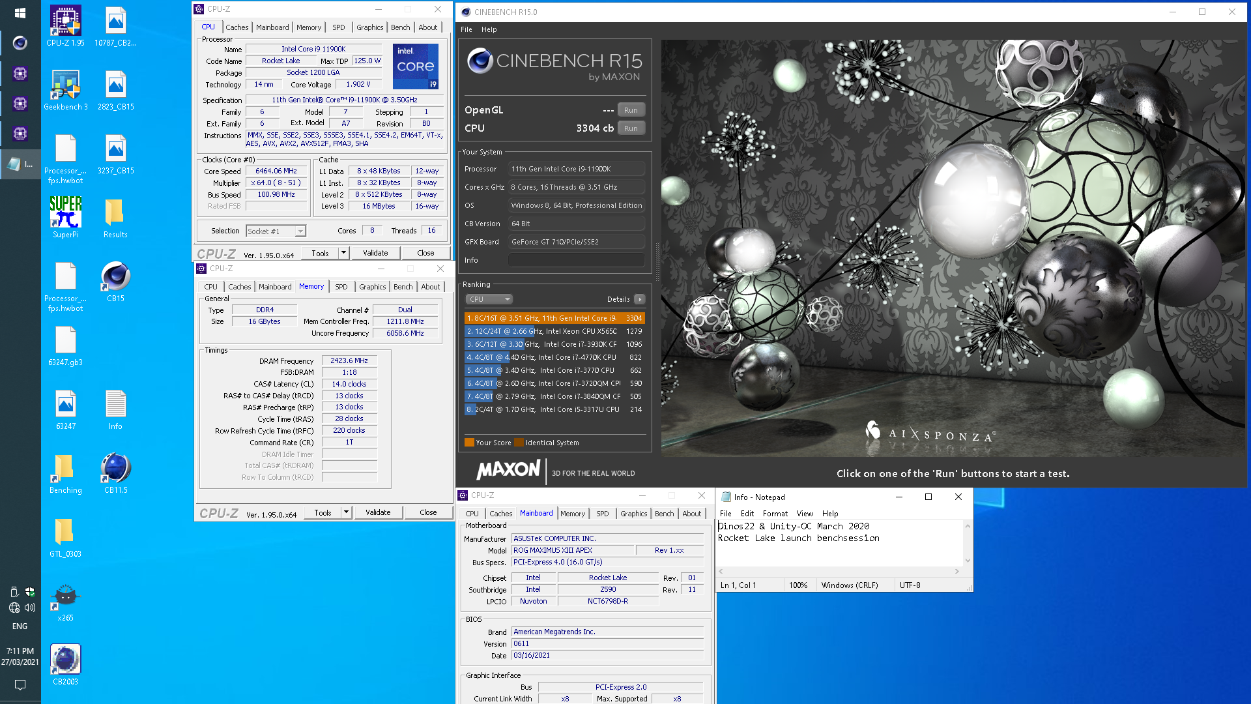Screen dimensions: 1251x704
Task: Open the Cinebench Help menu
Action: [x=489, y=29]
